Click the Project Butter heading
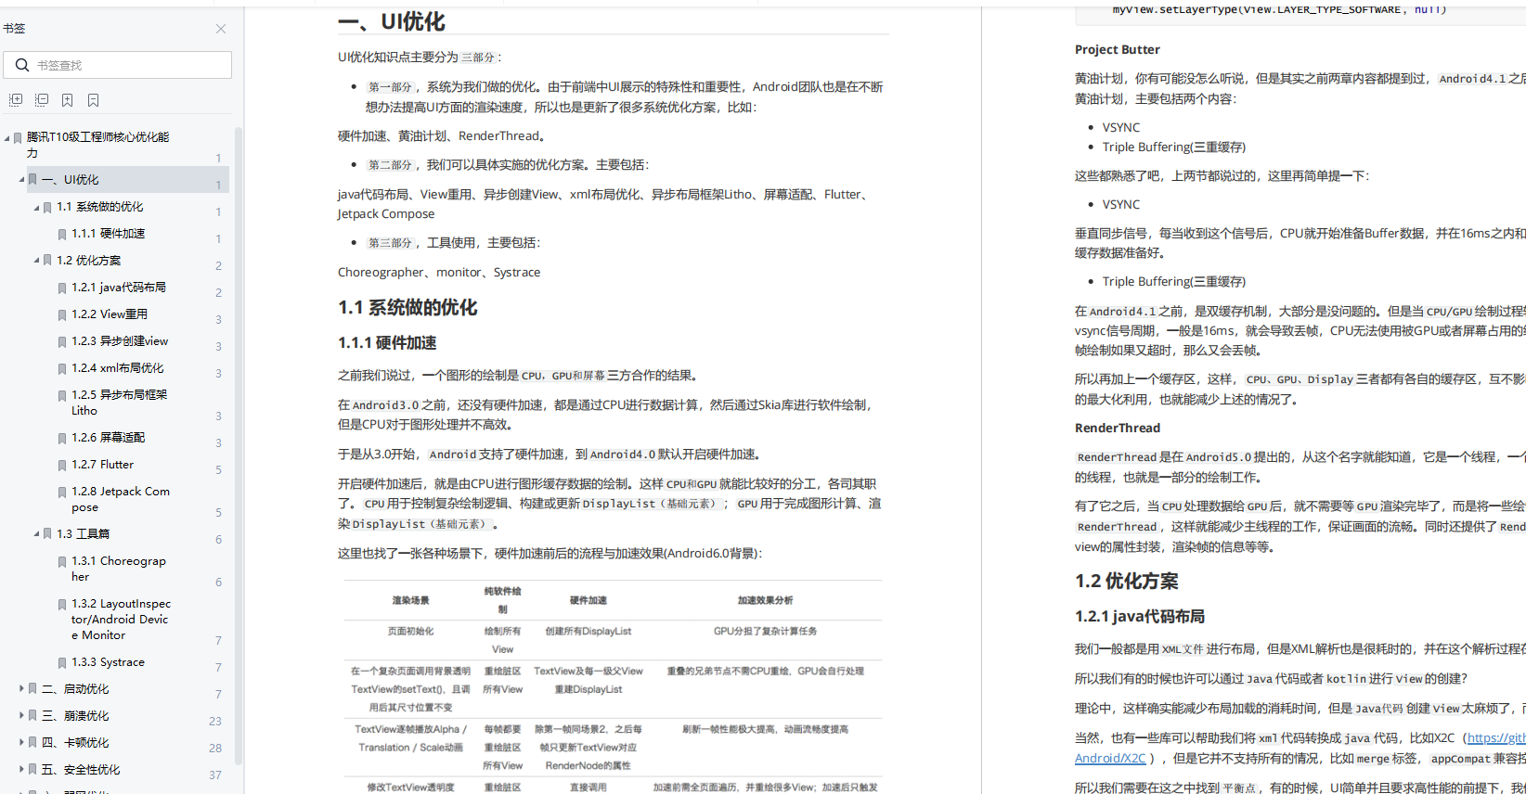The width and height of the screenshot is (1526, 794). (1118, 50)
